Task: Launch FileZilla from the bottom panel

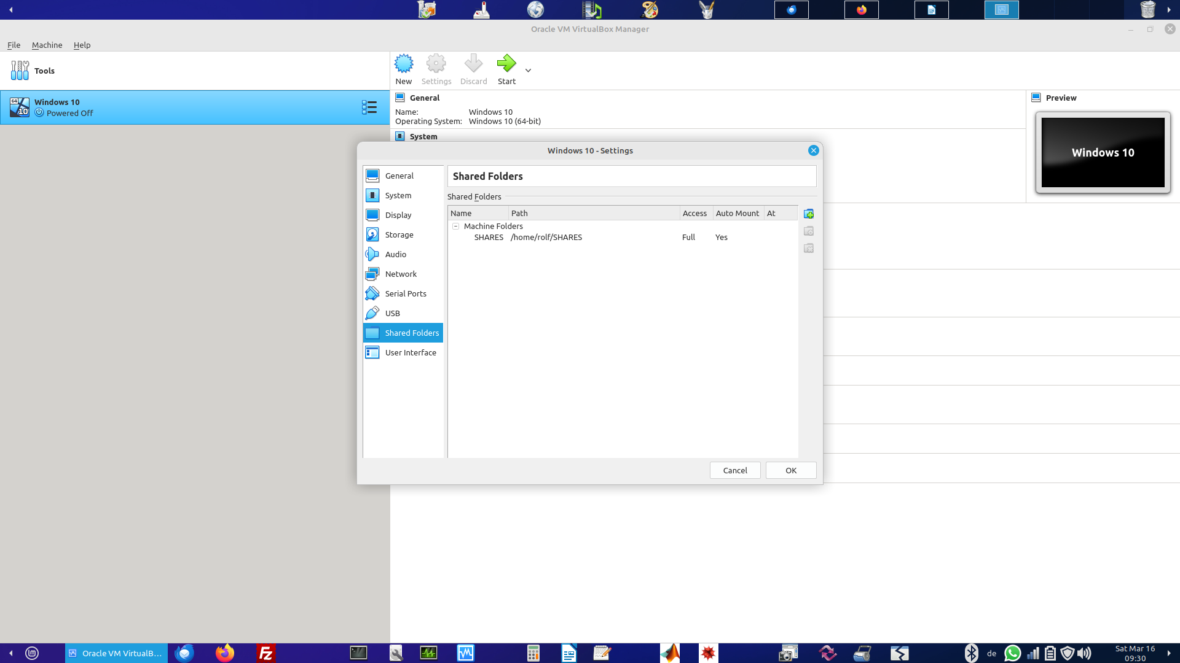Action: tap(266, 653)
